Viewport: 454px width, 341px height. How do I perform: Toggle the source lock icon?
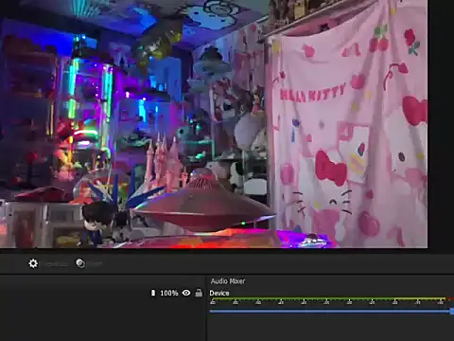(x=199, y=293)
